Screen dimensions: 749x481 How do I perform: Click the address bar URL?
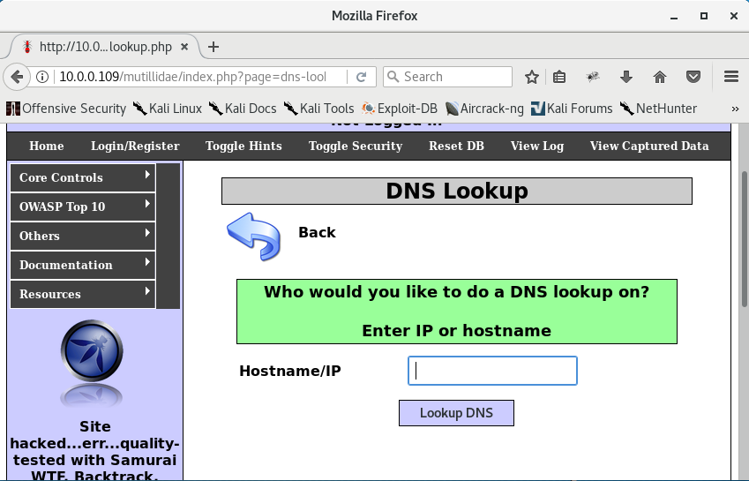point(192,77)
